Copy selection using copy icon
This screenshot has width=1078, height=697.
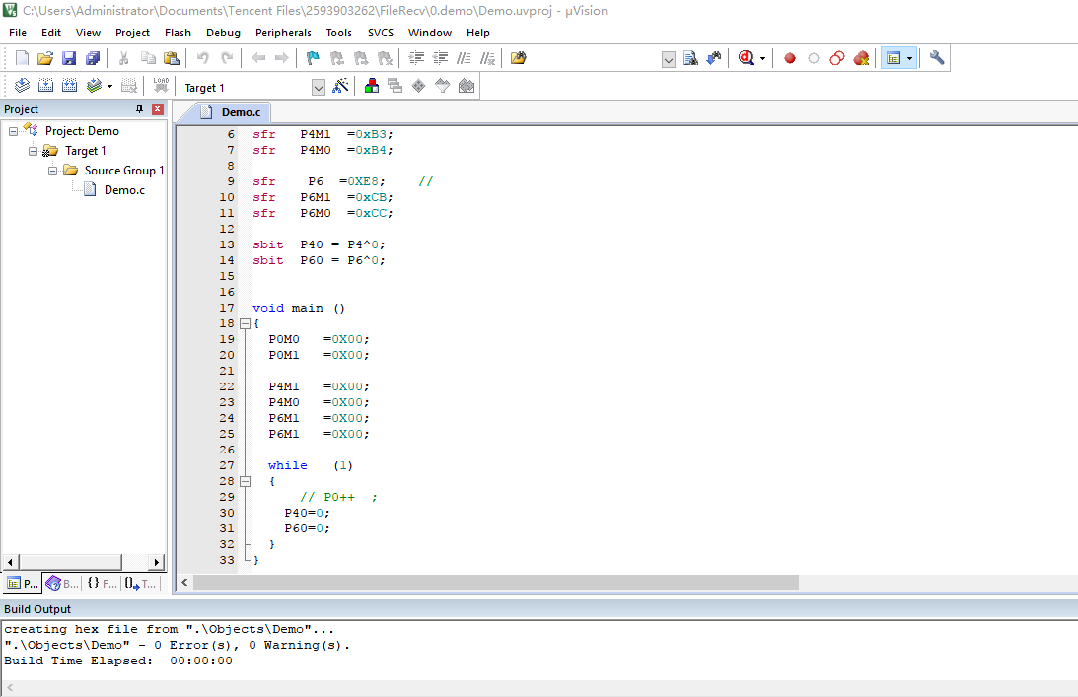148,58
